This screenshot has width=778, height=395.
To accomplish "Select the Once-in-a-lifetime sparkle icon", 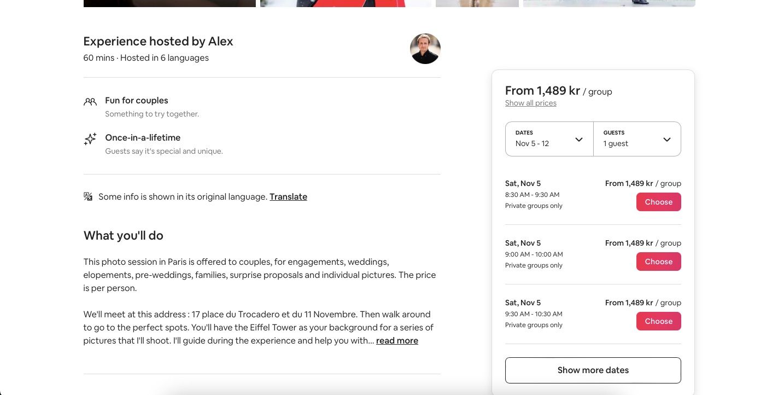I will point(90,139).
